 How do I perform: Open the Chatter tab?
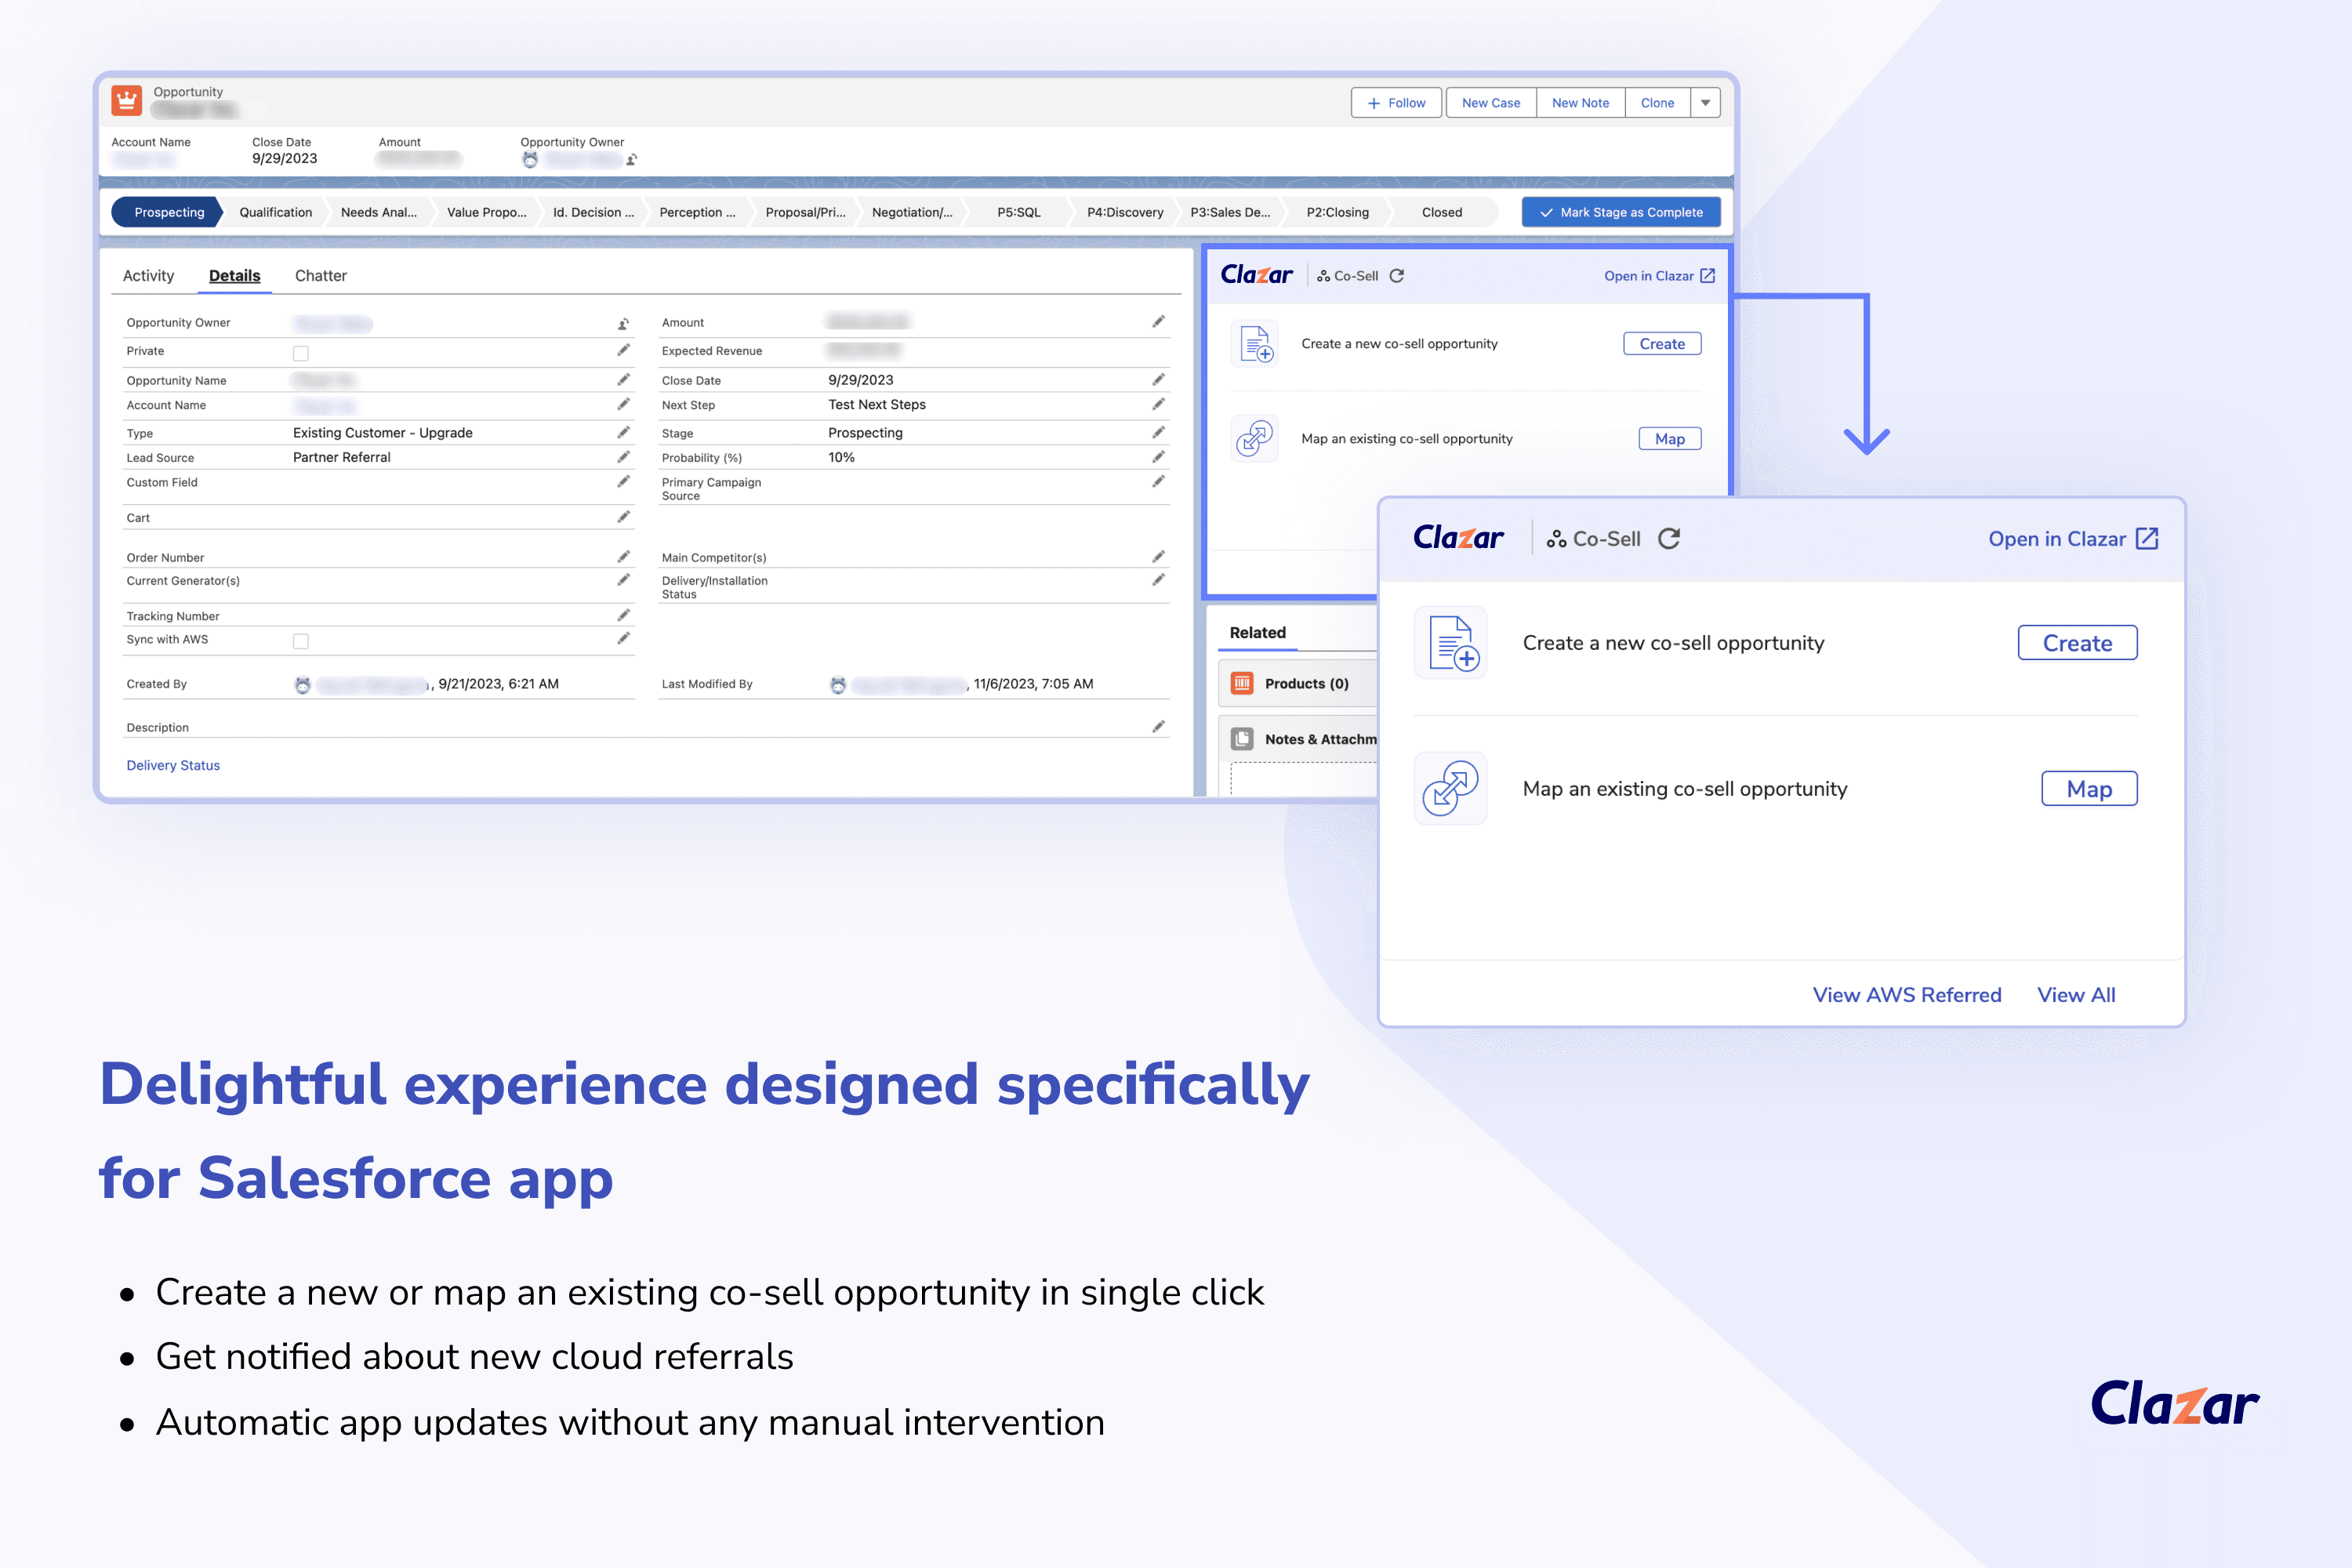(x=321, y=276)
